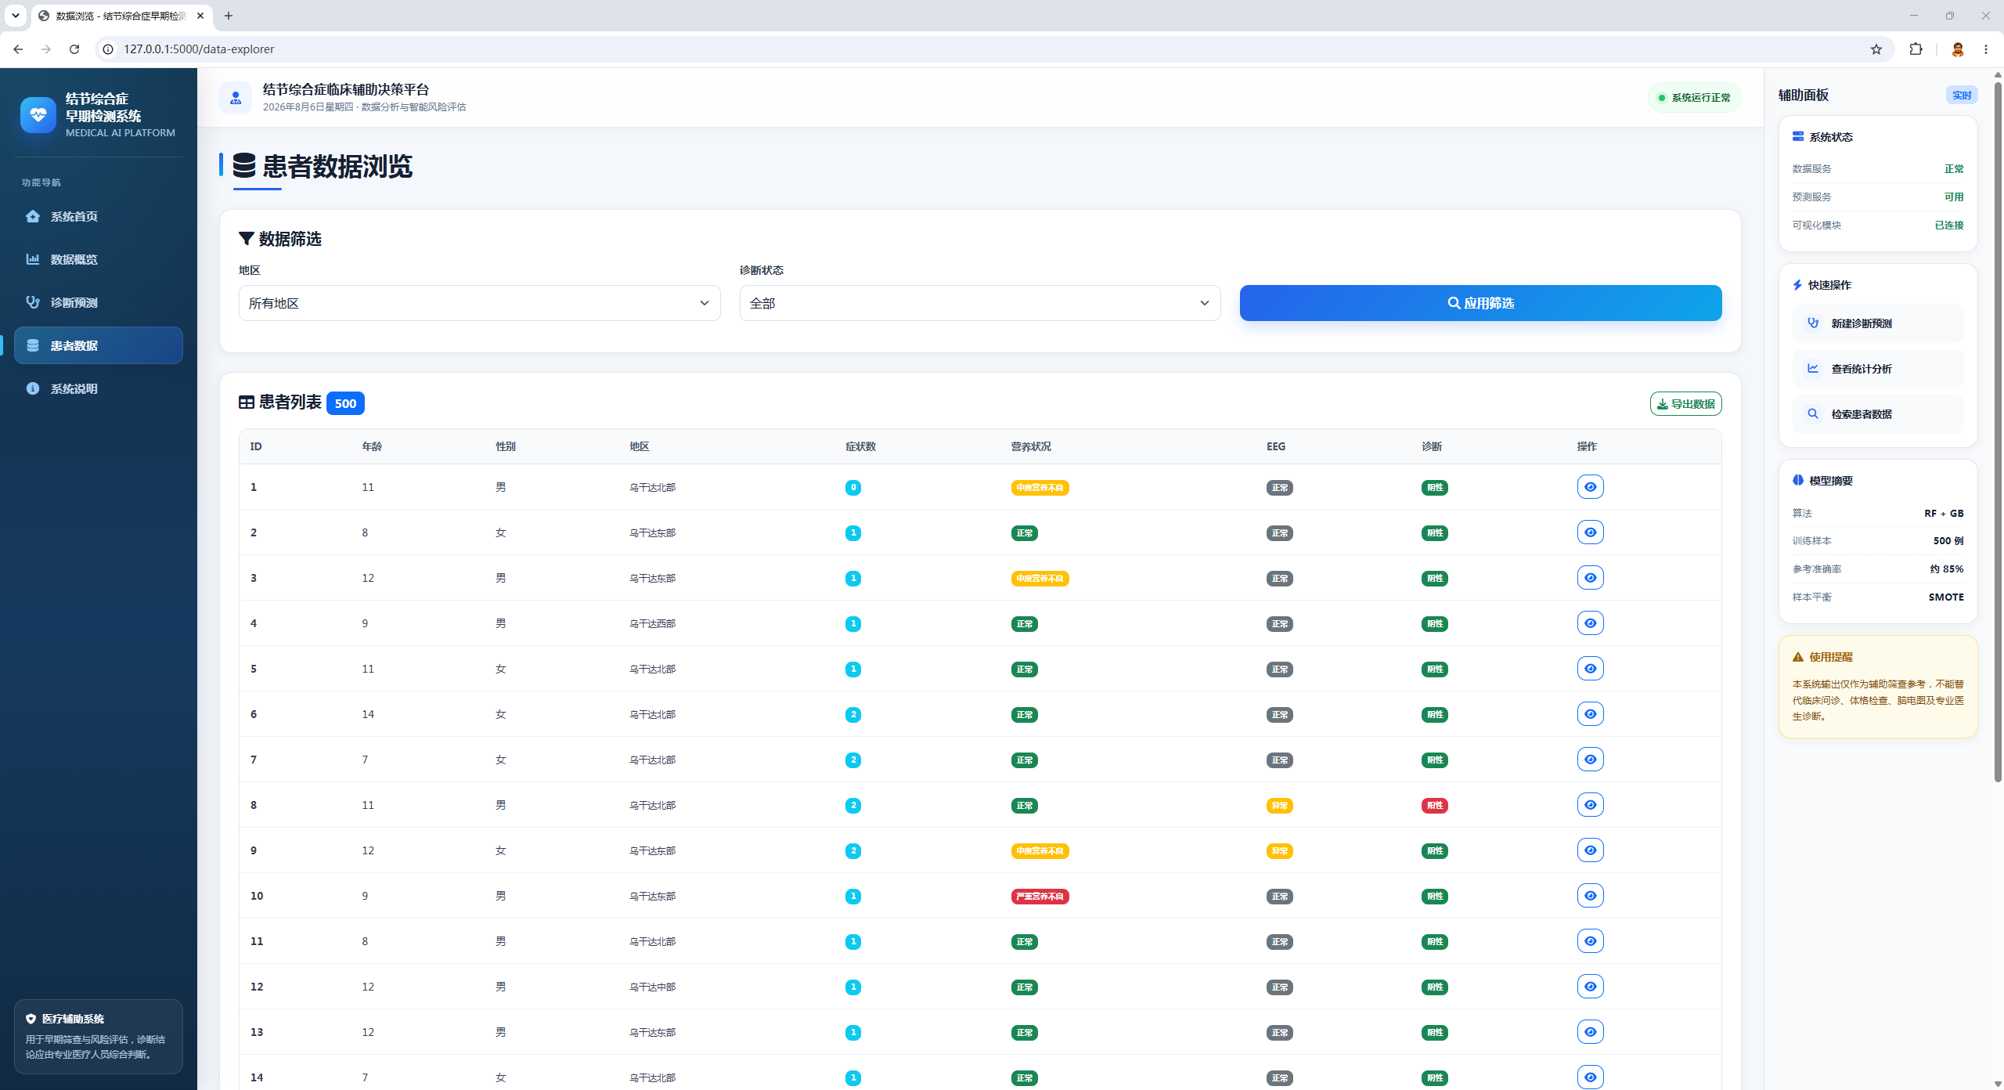Click the magnifier icon for 检索患者数据
This screenshot has width=2004, height=1090.
coord(1812,414)
